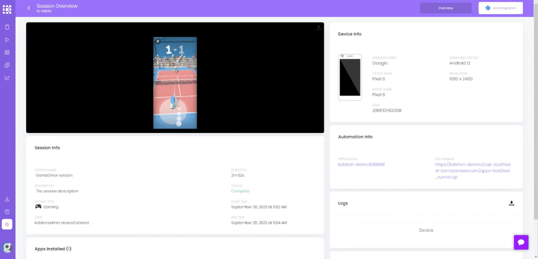Open the analytics chart icon in the sidebar
Viewport: 538px width, 259px height.
click(7, 78)
